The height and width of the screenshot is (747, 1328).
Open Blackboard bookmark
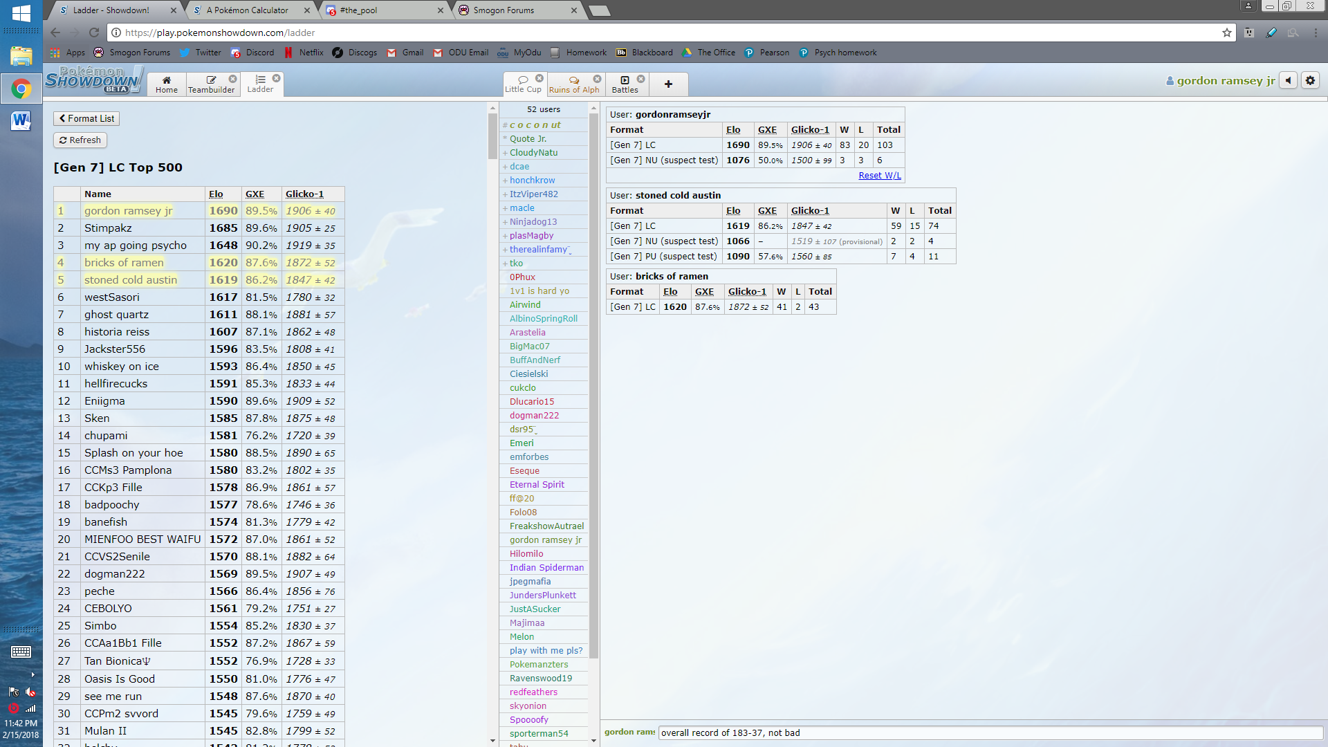(x=645, y=53)
